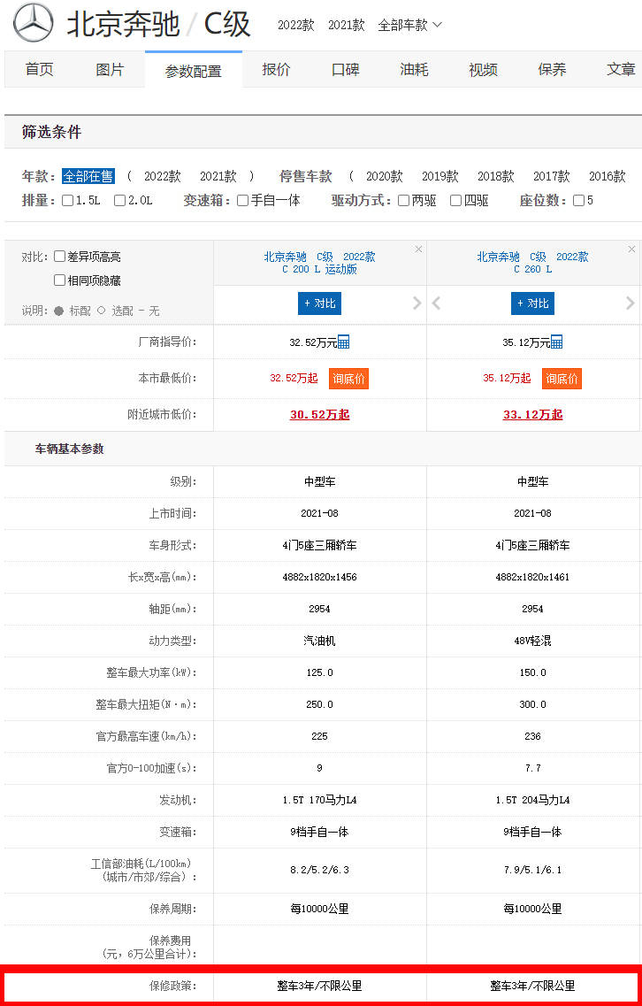
Task: Open the 油耗 tab
Action: tap(415, 69)
